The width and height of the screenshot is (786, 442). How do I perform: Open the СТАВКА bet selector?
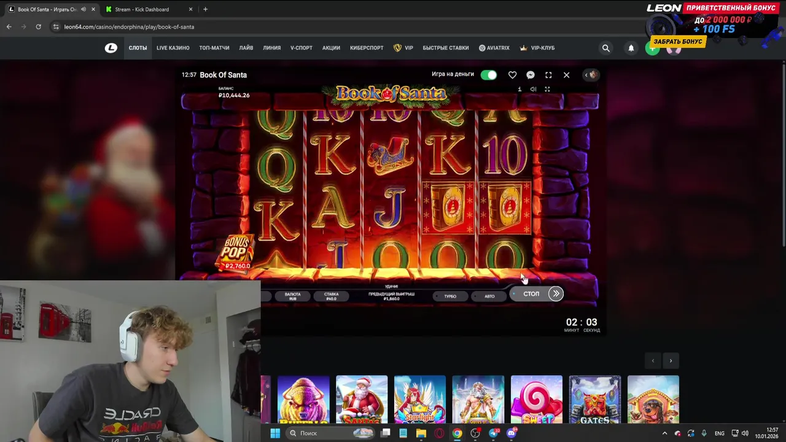[331, 296]
